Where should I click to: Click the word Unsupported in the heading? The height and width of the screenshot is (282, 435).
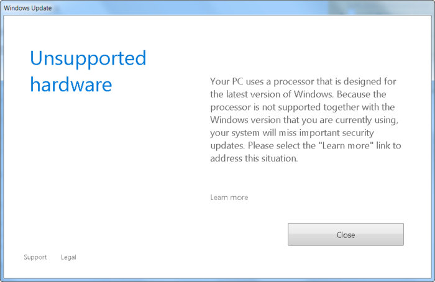coord(88,58)
